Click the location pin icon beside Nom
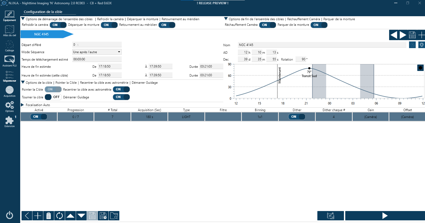The width and height of the screenshot is (425, 223). [422, 45]
